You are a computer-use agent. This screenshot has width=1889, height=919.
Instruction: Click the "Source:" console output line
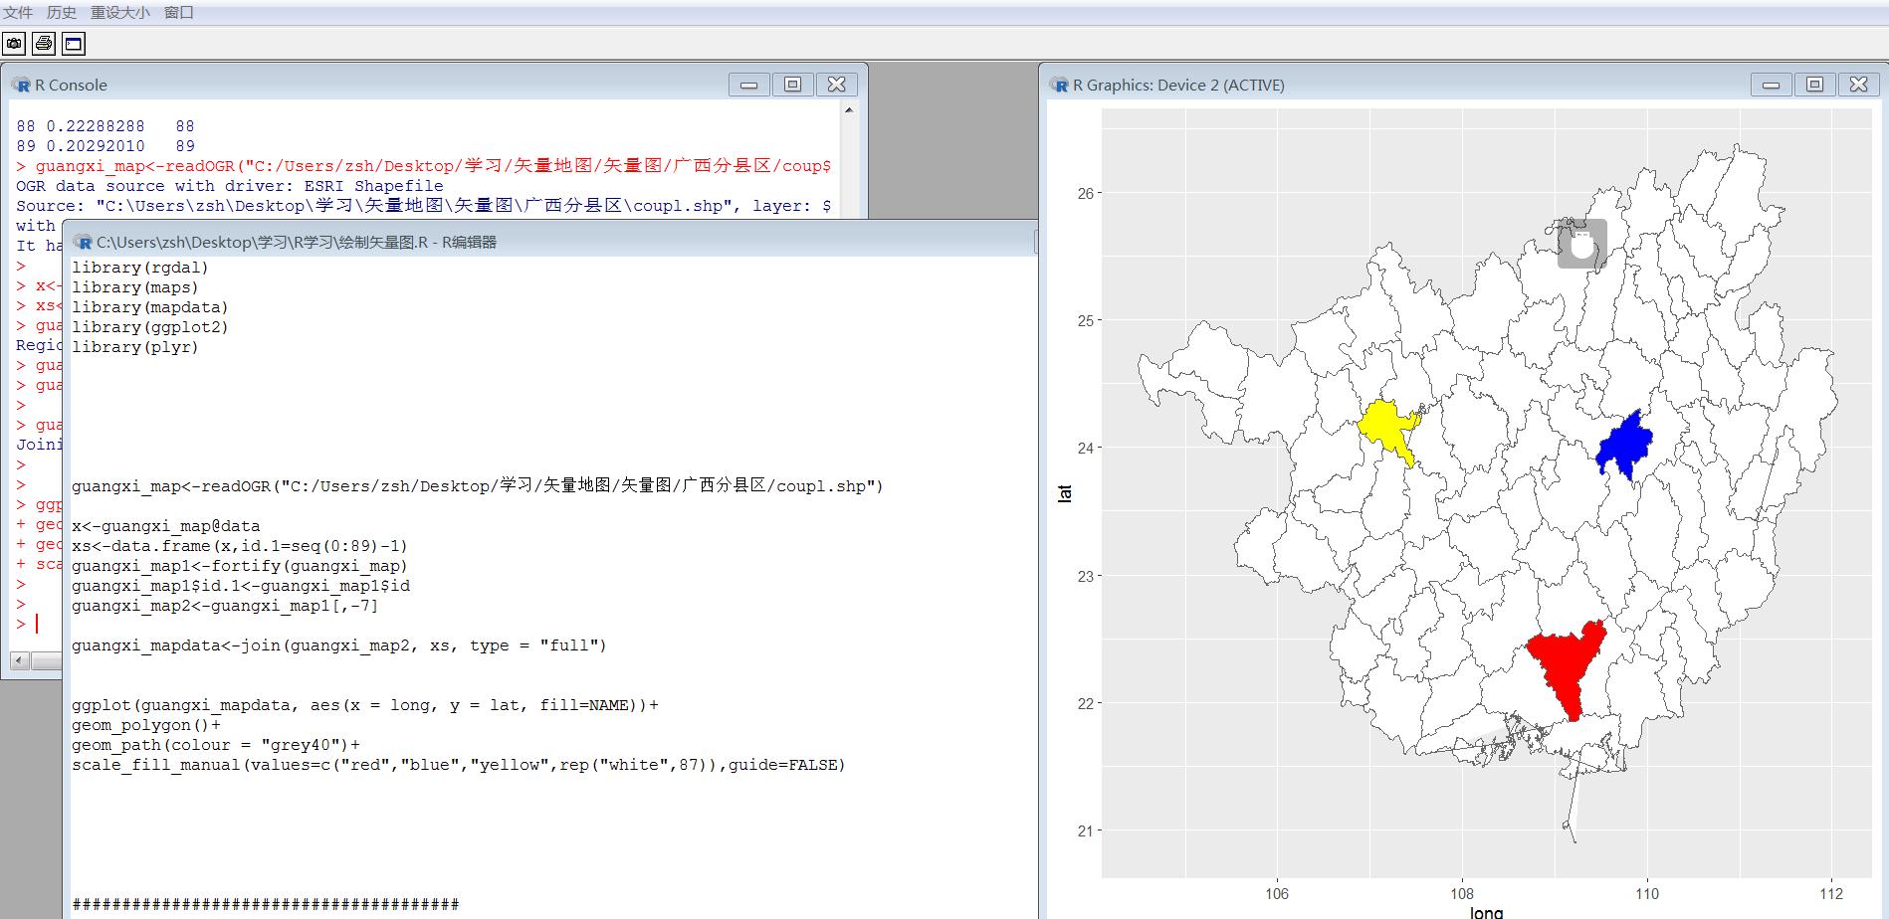pyautogui.click(x=424, y=206)
